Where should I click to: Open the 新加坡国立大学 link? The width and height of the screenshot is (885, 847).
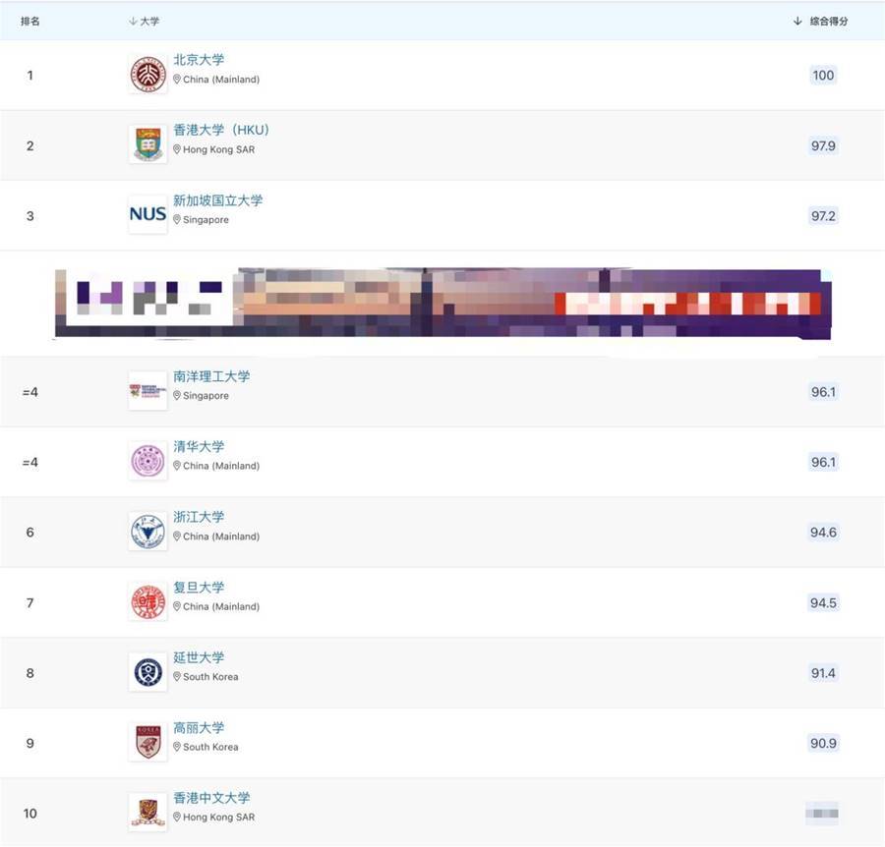[x=218, y=200]
